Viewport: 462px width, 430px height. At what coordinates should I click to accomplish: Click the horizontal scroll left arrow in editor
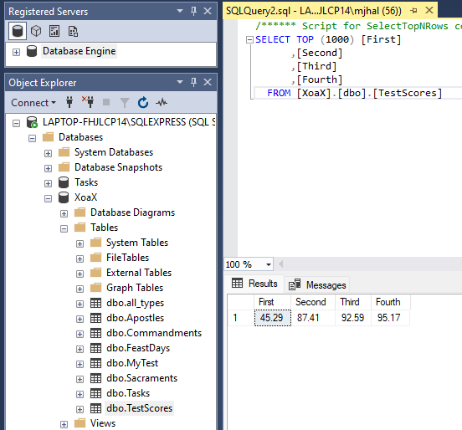pos(281,264)
